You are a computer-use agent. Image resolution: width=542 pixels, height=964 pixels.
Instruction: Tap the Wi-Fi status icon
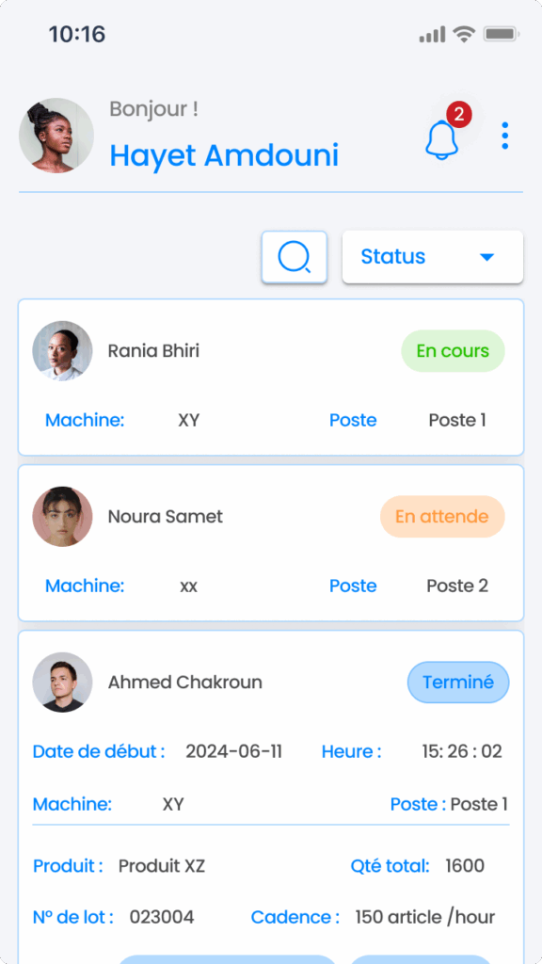click(x=464, y=34)
